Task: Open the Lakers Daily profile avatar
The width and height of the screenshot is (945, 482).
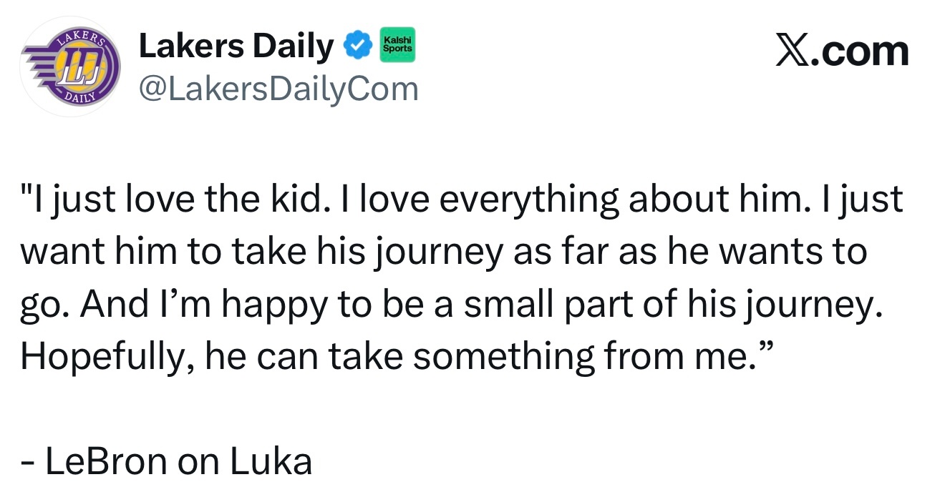Action: click(69, 67)
